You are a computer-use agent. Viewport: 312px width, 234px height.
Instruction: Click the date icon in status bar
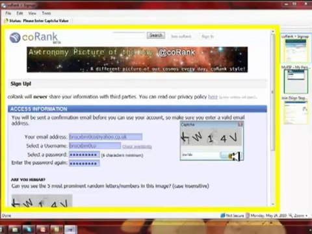[248, 215]
